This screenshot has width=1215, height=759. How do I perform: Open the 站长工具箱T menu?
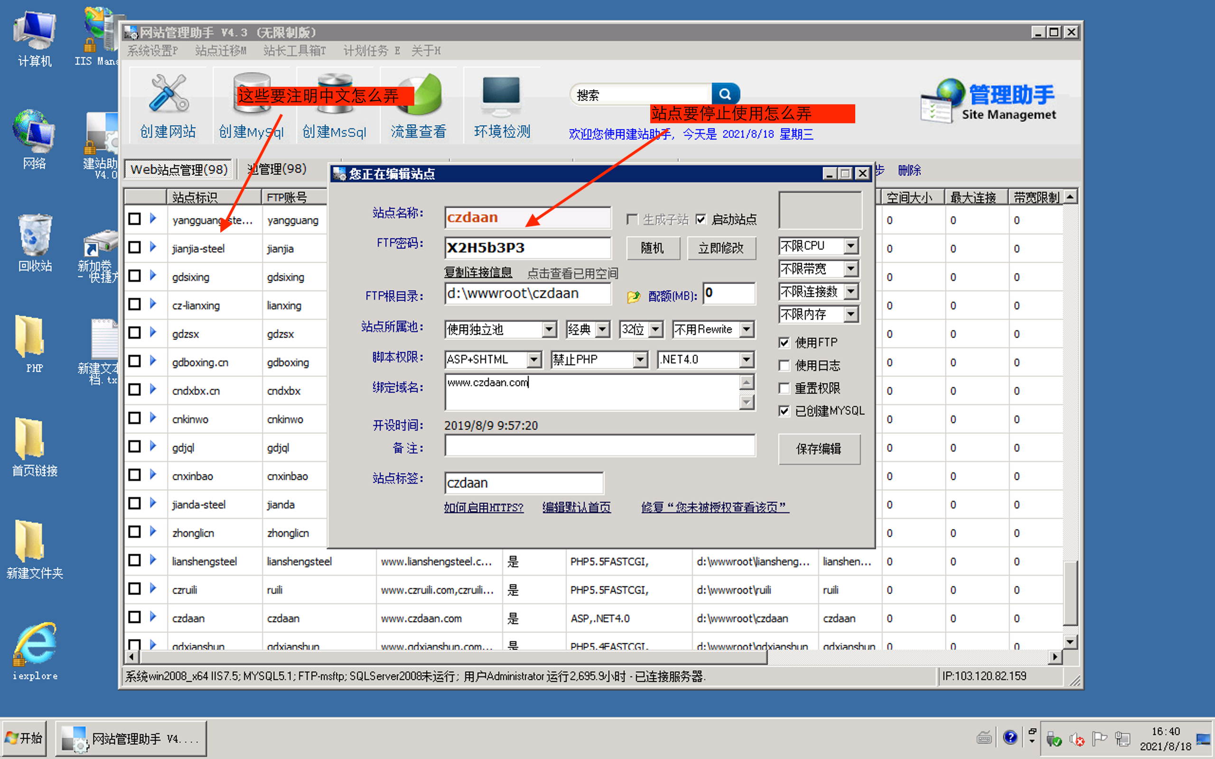pyautogui.click(x=294, y=50)
